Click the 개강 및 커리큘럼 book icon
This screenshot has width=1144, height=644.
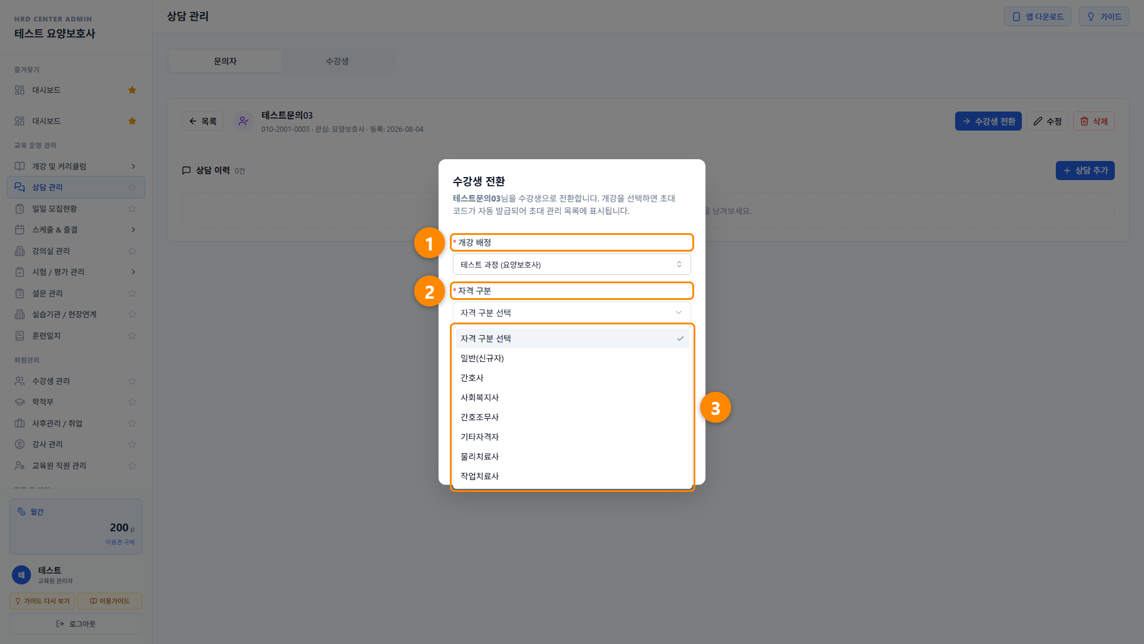[x=20, y=166]
